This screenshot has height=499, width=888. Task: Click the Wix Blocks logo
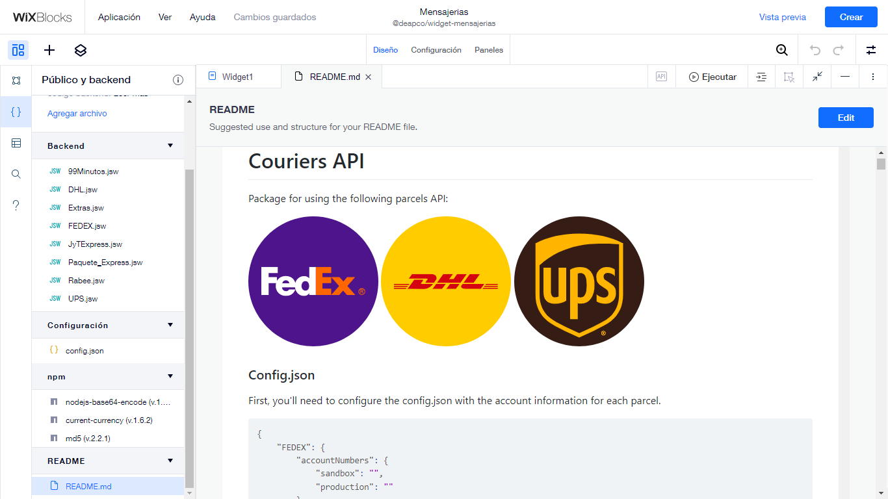(42, 18)
